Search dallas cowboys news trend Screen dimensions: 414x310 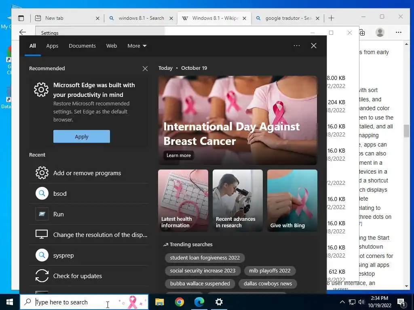(x=268, y=283)
